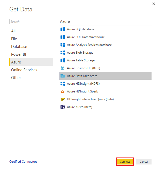The image size is (158, 172).
Task: Open the Online Services category
Action: coord(31,70)
